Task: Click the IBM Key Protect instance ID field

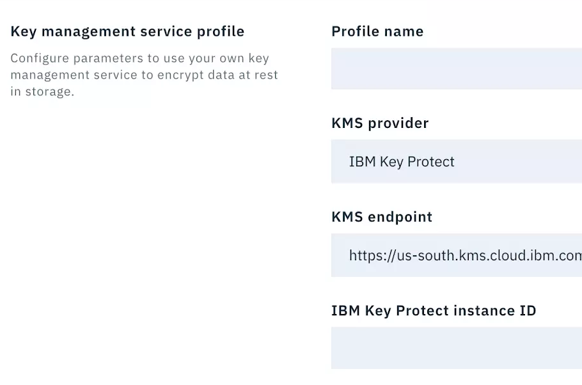Action: [448, 347]
